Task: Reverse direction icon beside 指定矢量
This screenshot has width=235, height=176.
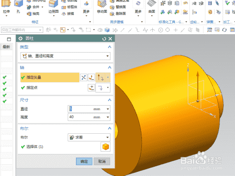Action: [x=84, y=77]
